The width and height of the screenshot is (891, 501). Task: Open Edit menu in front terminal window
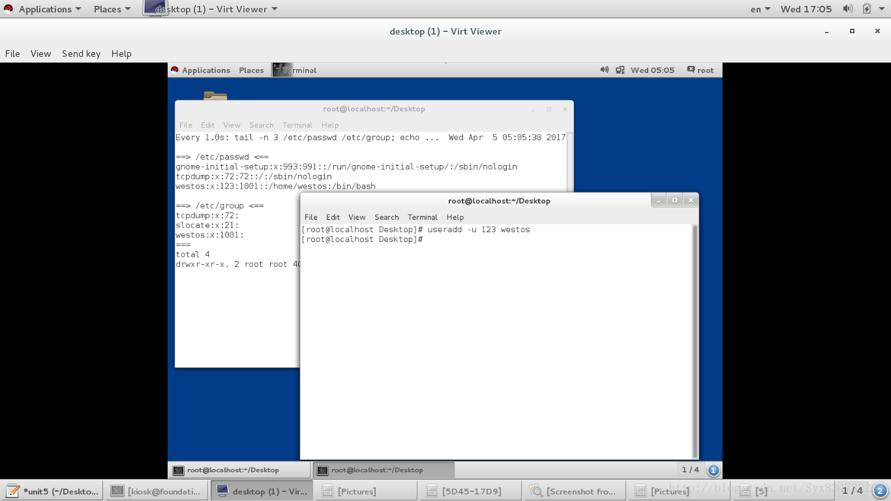[333, 217]
